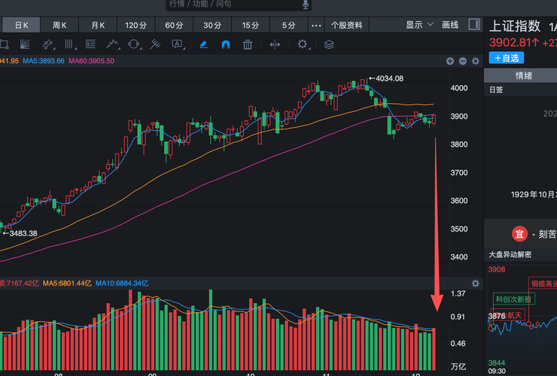Switch to the 60分 period tab
Screen dimensions: 557x376
point(174,25)
